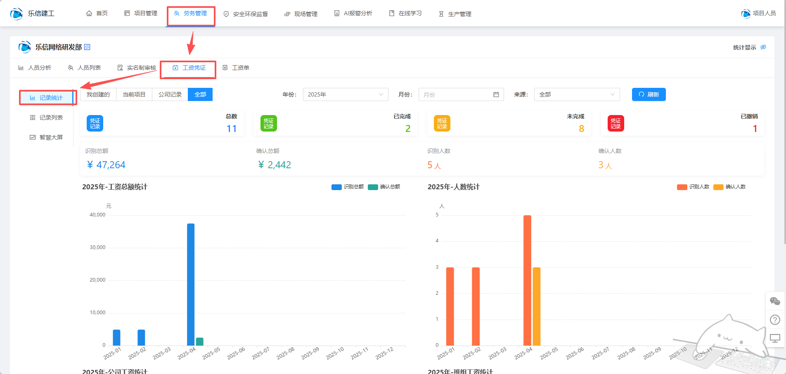Open the 安全环保监督 top menu
Image resolution: width=786 pixels, height=374 pixels.
[x=246, y=14]
